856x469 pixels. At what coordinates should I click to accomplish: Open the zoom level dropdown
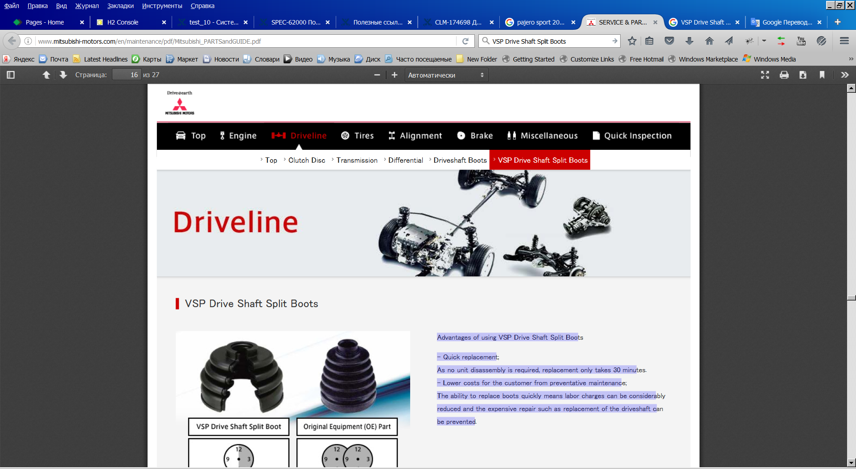click(446, 75)
